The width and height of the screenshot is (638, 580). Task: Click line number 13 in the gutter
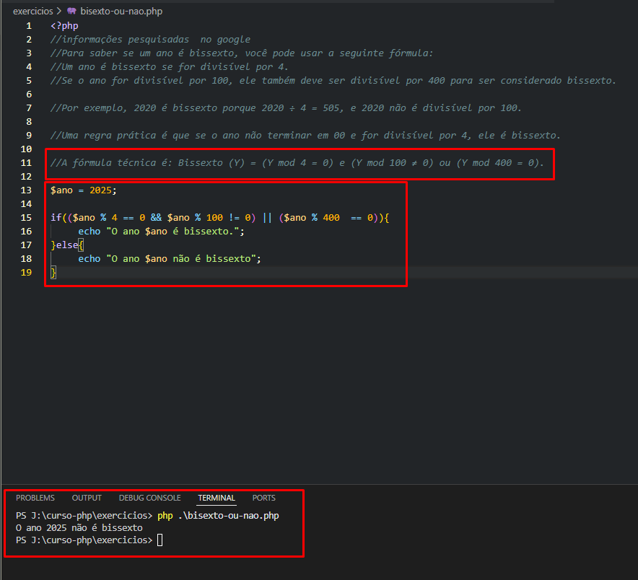coord(26,190)
